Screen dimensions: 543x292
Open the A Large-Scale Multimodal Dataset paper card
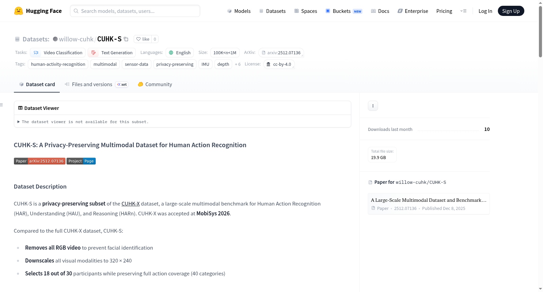click(x=429, y=204)
